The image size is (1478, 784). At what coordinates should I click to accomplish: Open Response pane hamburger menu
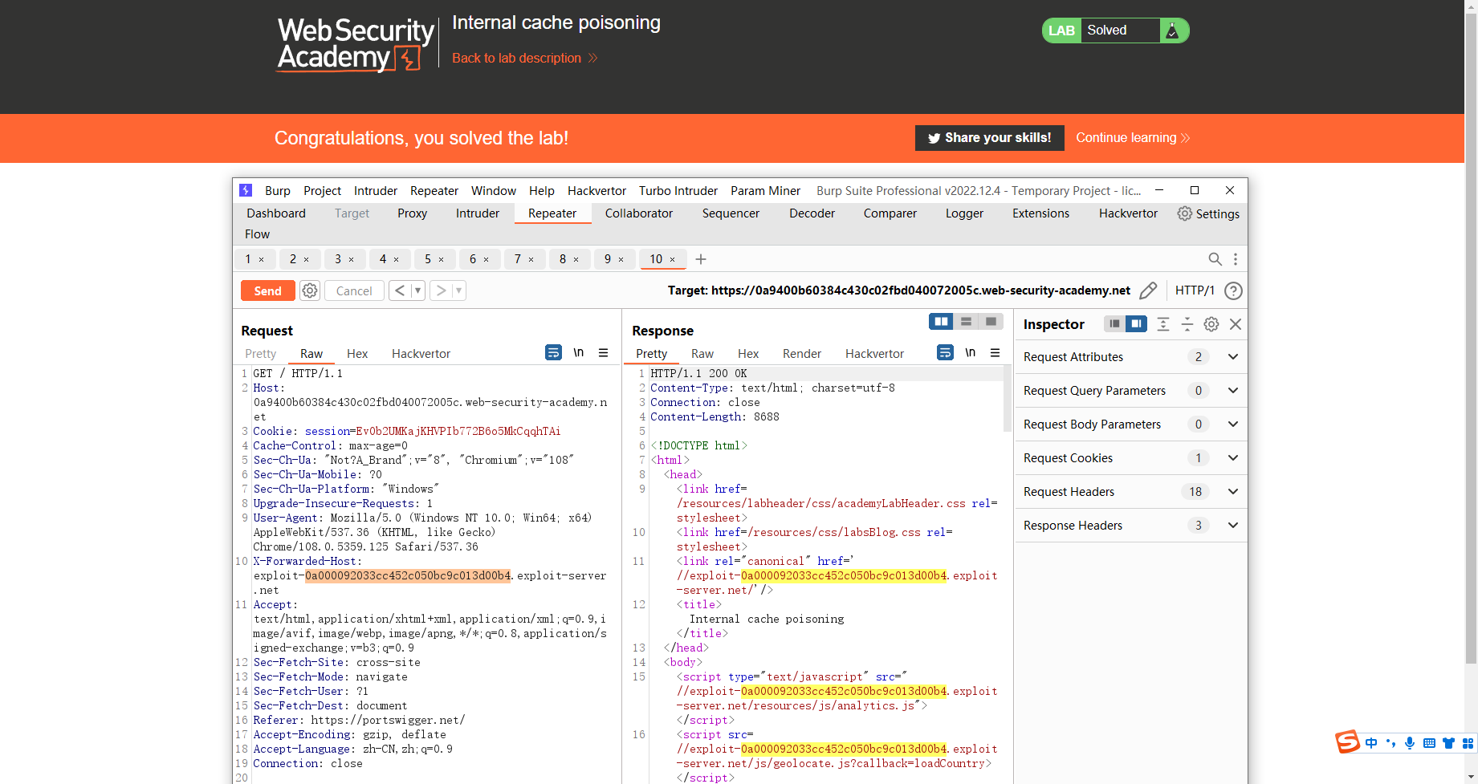[x=995, y=352]
